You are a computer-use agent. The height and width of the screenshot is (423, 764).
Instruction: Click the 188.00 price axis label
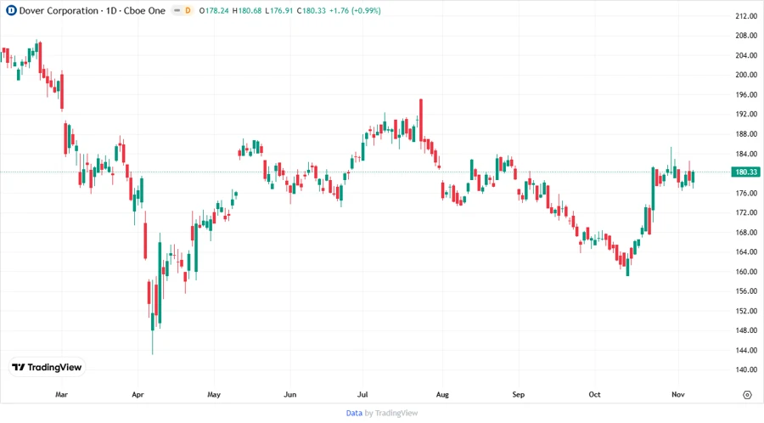pyautogui.click(x=746, y=134)
